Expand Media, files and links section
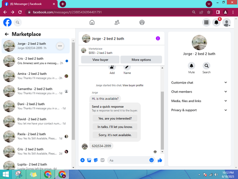Viewport: 238px width, 179px height. click(x=199, y=101)
